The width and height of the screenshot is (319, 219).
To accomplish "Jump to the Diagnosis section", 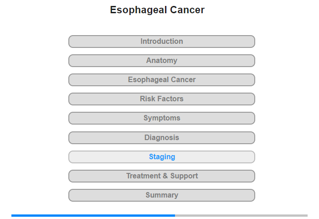I will coord(161,138).
